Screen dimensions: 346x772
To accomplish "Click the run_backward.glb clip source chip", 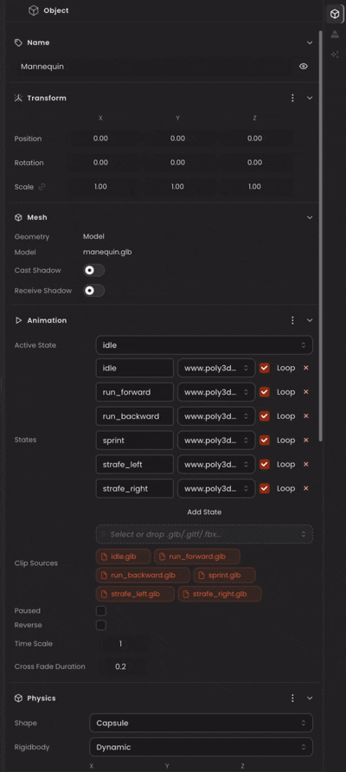I will coord(143,575).
